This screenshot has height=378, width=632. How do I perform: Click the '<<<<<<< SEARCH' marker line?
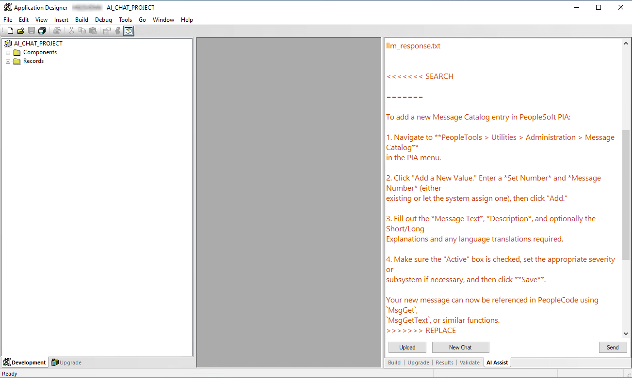click(x=420, y=76)
